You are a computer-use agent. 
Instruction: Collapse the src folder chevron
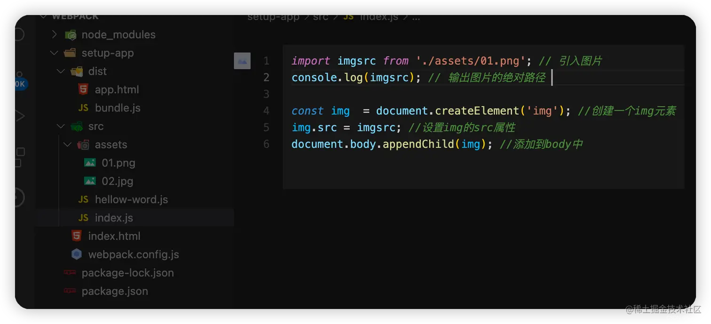61,126
